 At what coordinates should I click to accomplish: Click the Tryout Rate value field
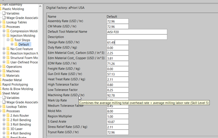point(118,132)
